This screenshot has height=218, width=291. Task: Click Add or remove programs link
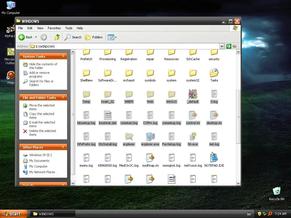[x=39, y=75]
